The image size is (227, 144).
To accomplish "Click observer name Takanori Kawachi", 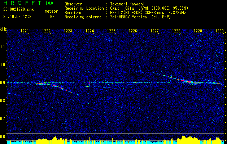I will (127, 4).
